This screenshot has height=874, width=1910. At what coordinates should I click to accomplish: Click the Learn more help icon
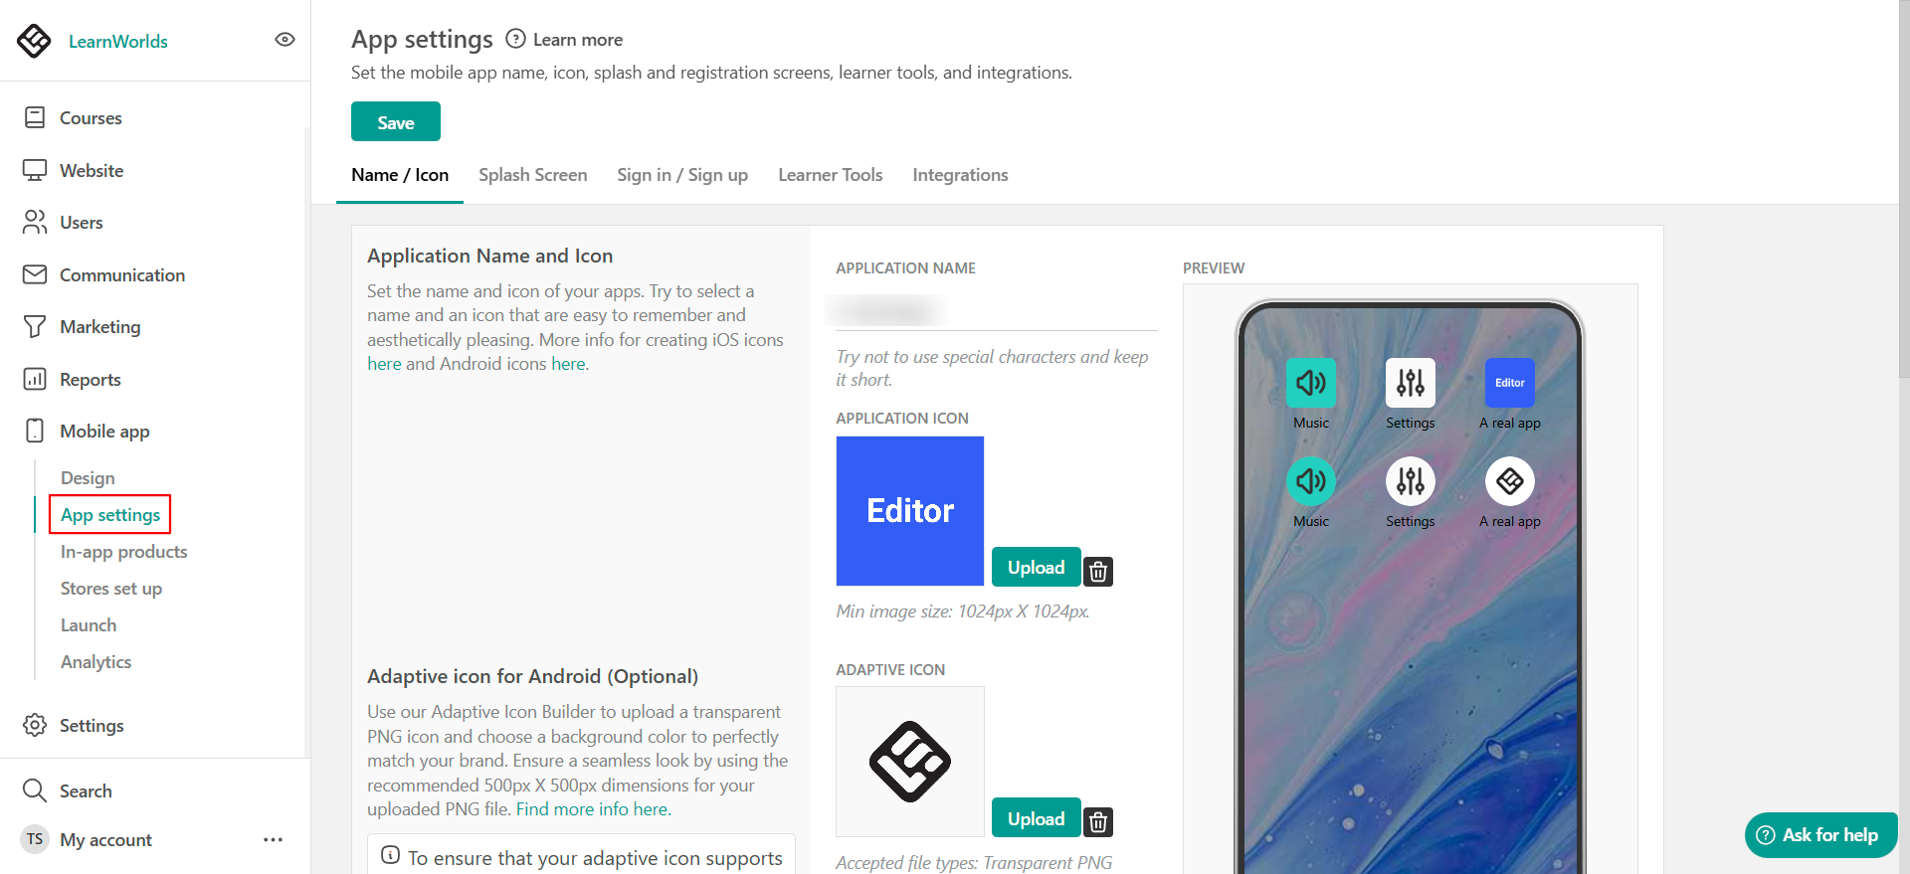point(515,39)
